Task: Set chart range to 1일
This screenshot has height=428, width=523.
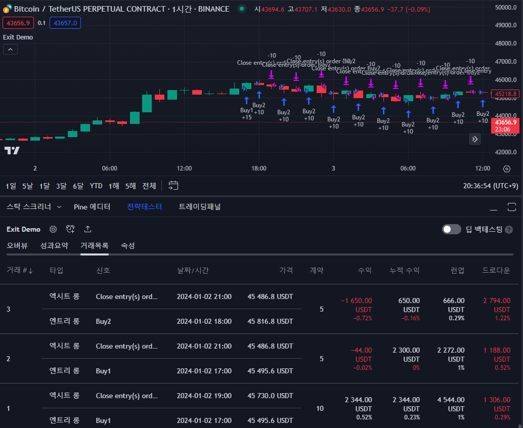Action: 11,186
